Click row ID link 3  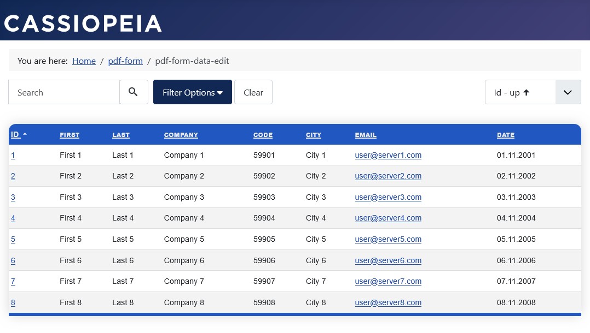[13, 197]
